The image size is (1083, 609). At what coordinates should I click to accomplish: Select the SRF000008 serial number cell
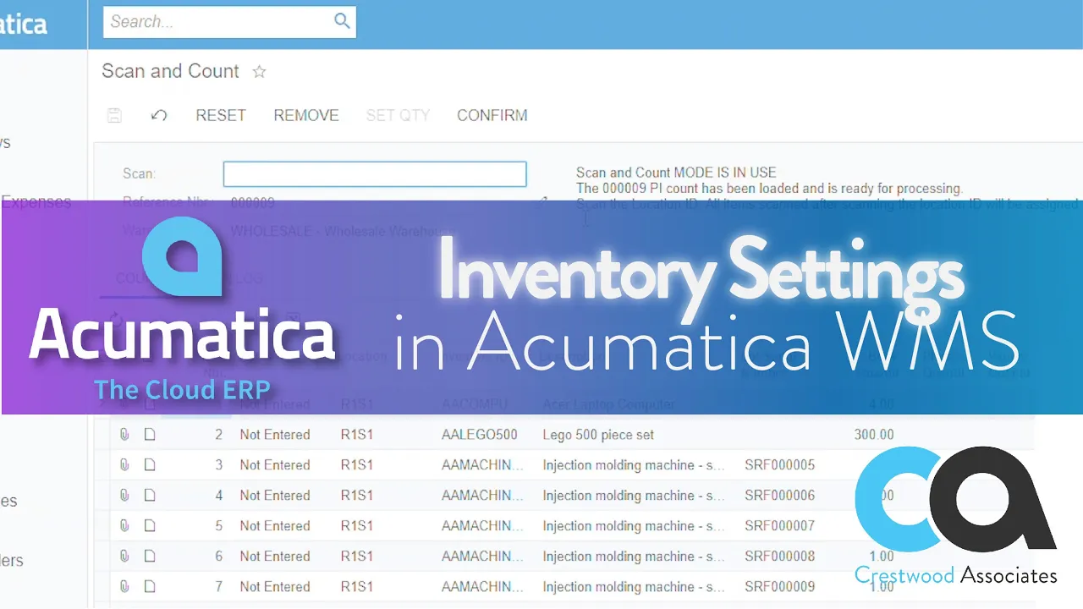coord(780,557)
